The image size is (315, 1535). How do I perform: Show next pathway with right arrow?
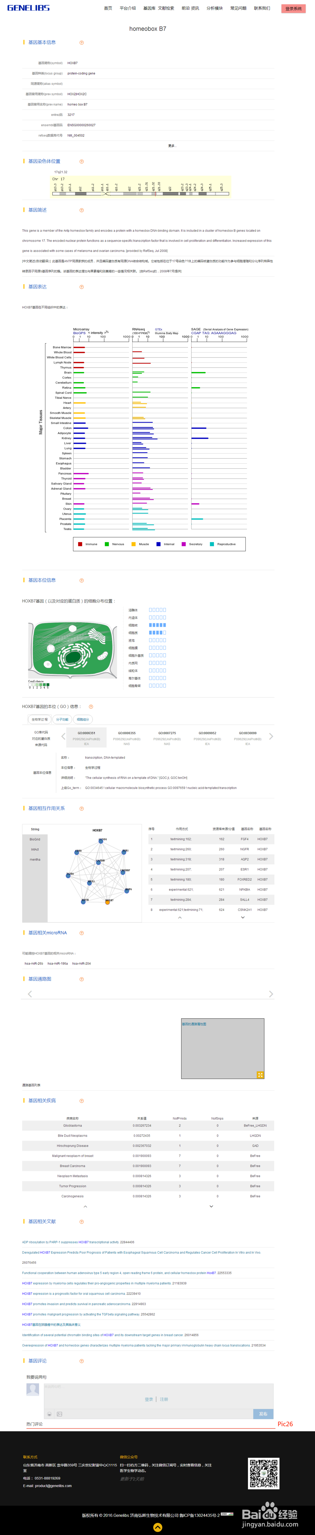pos(271,994)
